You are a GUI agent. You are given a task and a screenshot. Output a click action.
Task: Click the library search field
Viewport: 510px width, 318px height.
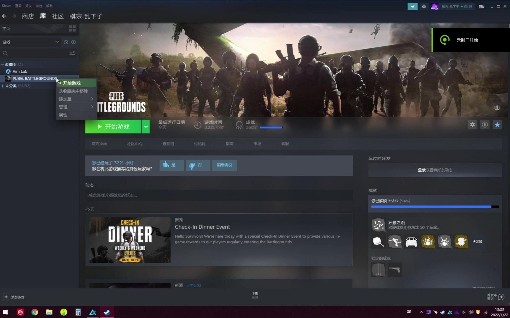(38, 53)
